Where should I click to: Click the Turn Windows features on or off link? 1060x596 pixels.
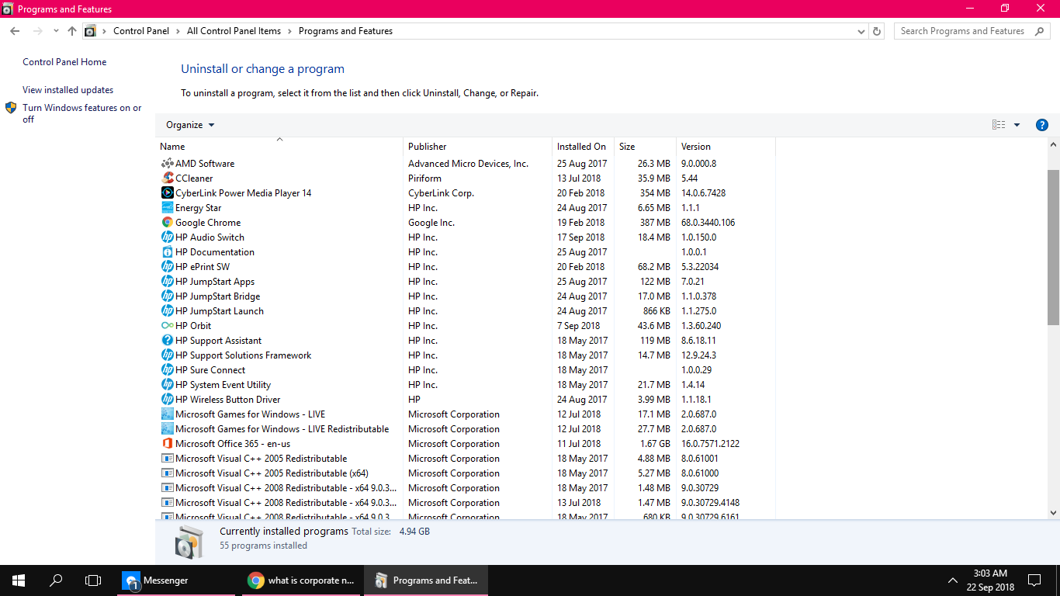click(82, 113)
